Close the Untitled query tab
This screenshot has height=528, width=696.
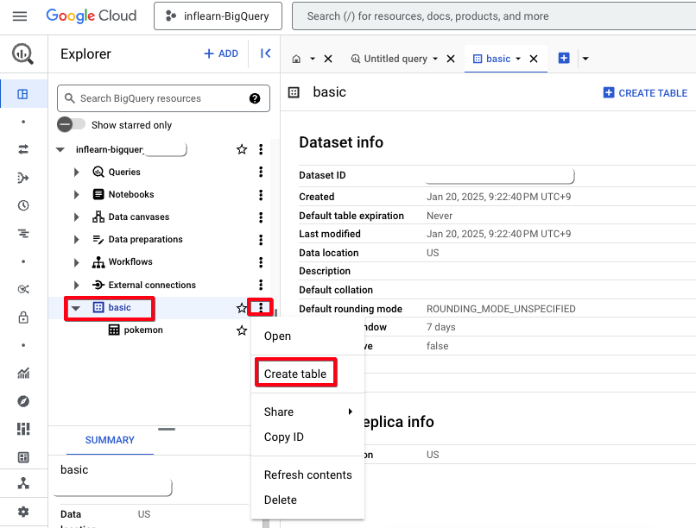451,59
